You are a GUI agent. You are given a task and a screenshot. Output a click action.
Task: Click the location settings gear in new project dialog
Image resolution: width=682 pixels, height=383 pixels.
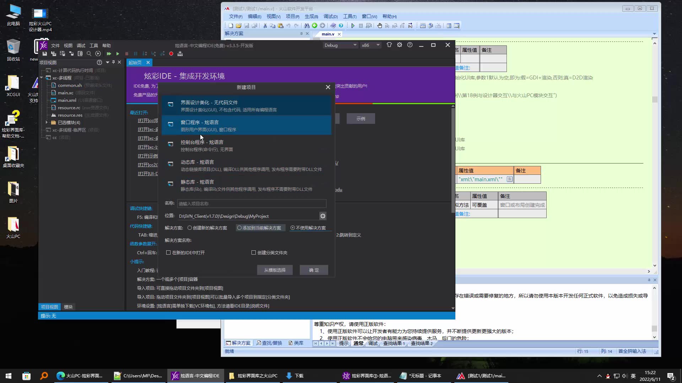click(323, 216)
